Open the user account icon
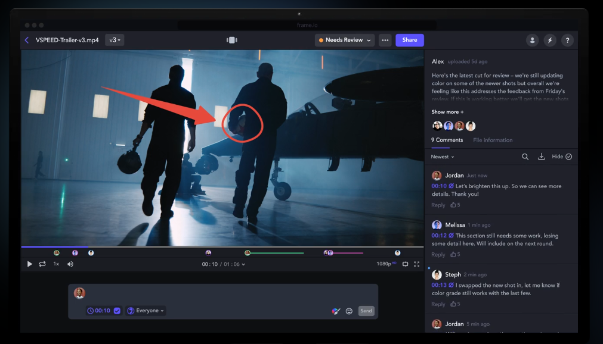Screen dimensions: 603x344 [532, 40]
